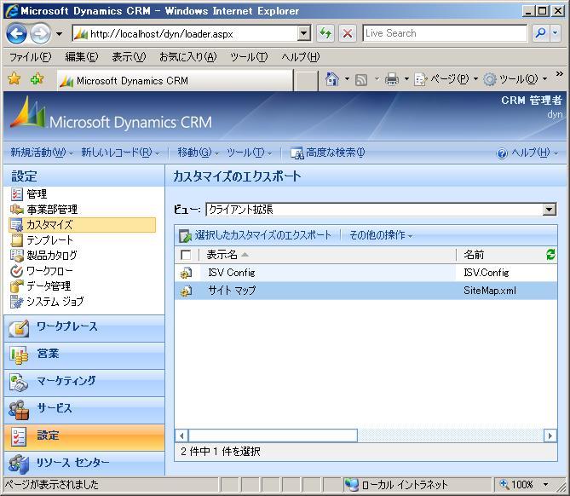Click 選択したカスタマイズのエクスポート button

[x=255, y=235]
